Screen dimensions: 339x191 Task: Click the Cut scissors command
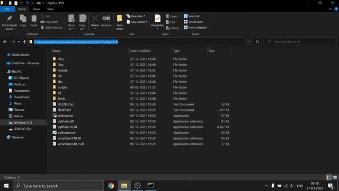tap(45, 16)
